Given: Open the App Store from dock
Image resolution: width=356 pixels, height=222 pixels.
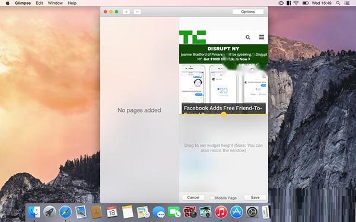Looking at the screenshot, I should (x=237, y=212).
